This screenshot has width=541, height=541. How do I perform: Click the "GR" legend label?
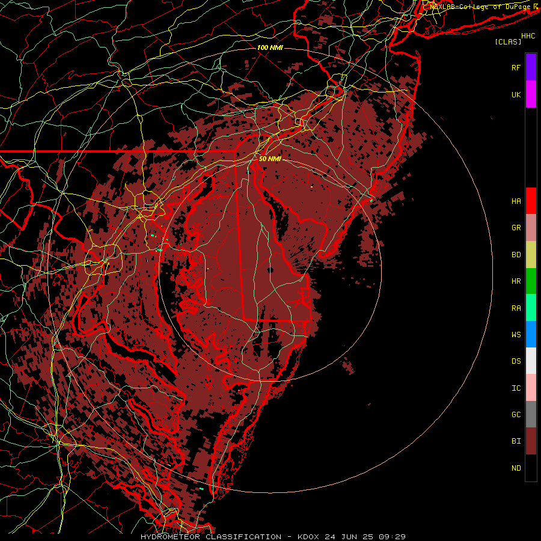pyautogui.click(x=516, y=228)
